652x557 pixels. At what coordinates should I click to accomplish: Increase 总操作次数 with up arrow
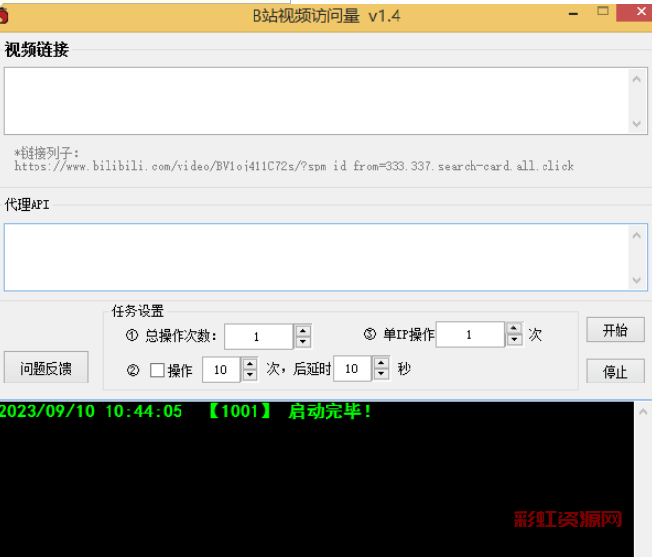303,331
